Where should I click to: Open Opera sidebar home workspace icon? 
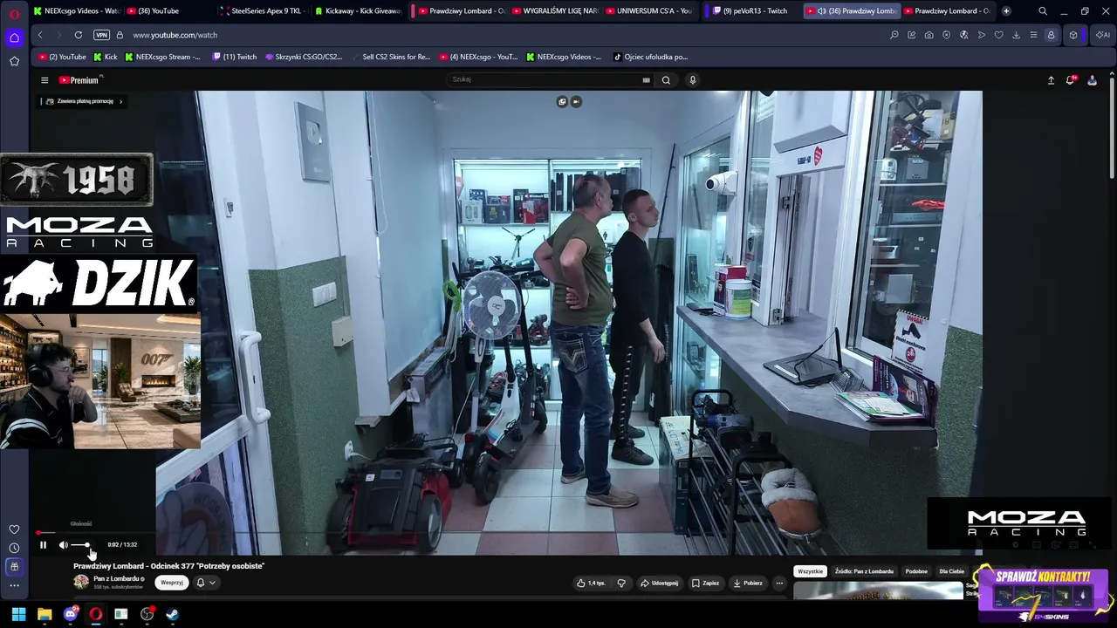coord(14,38)
